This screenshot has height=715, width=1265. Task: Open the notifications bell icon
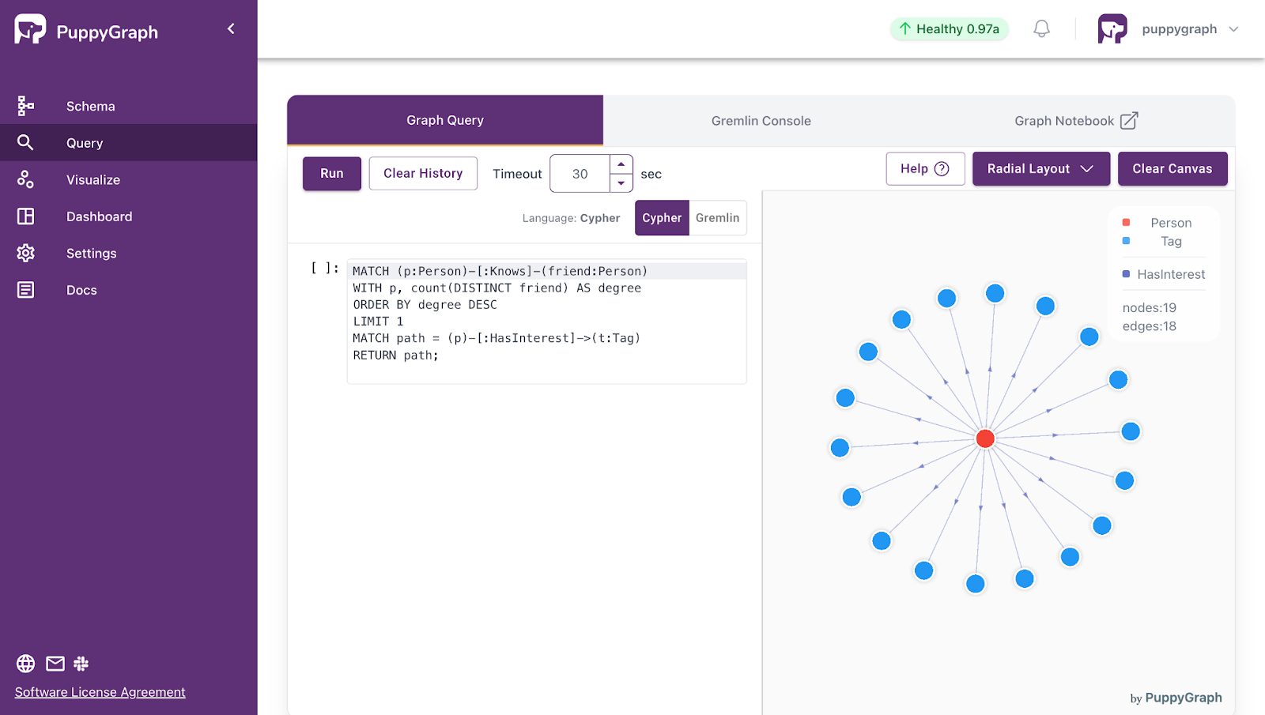pyautogui.click(x=1041, y=29)
